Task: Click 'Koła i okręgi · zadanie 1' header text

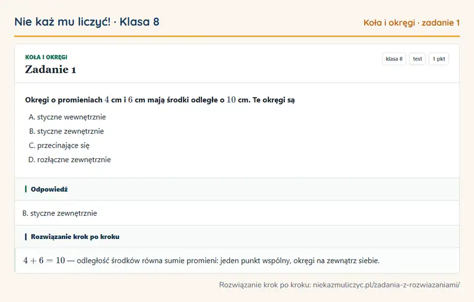Action: (x=412, y=23)
